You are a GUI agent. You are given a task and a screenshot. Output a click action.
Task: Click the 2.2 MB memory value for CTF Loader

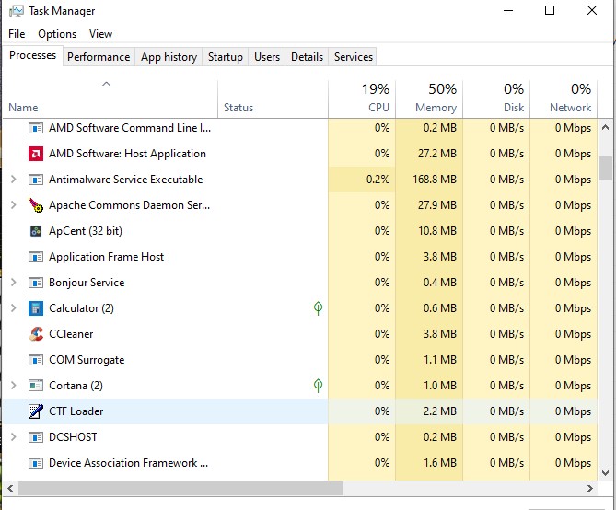pyautogui.click(x=439, y=411)
